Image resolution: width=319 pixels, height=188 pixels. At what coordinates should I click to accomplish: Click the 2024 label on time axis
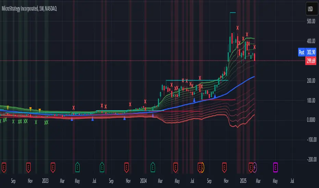[x=143, y=181]
